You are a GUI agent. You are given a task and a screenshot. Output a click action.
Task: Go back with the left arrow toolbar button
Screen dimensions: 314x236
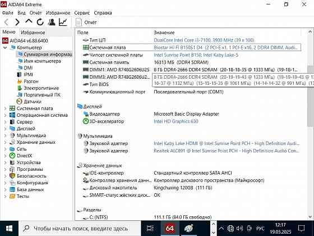click(6, 22)
